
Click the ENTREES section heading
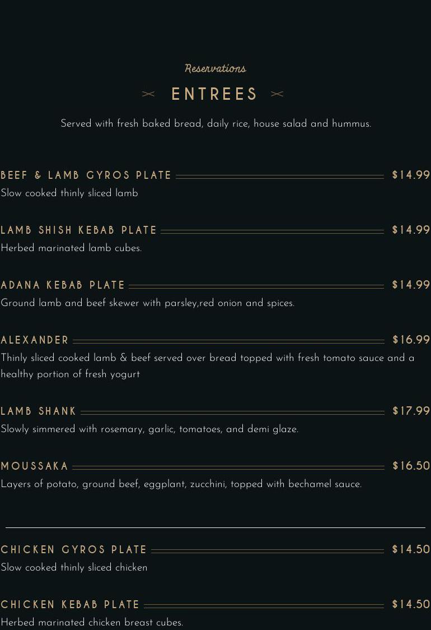pyautogui.click(x=215, y=94)
